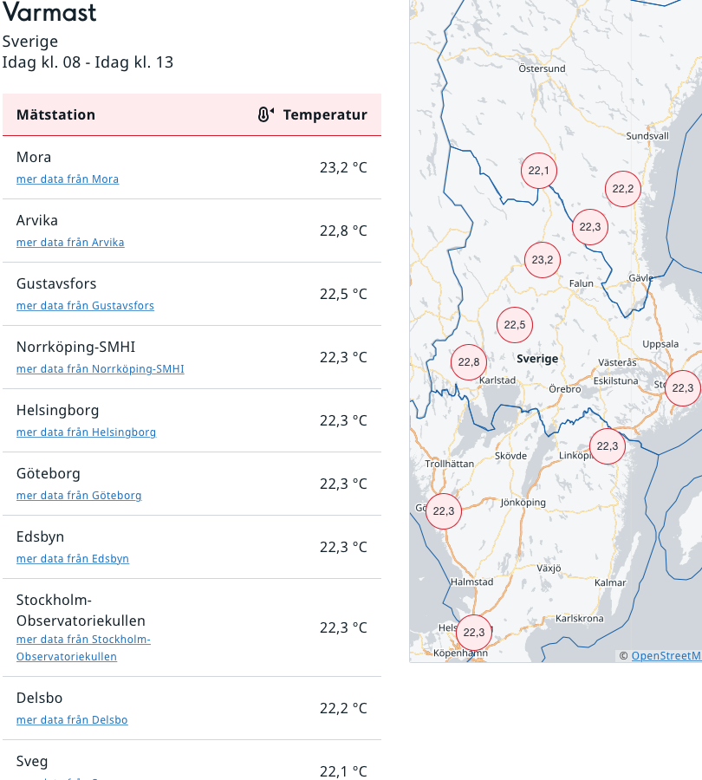Screen dimensions: 702x780
Task: Select the 22,3 marker near Köpenhamn
Action: pos(474,633)
